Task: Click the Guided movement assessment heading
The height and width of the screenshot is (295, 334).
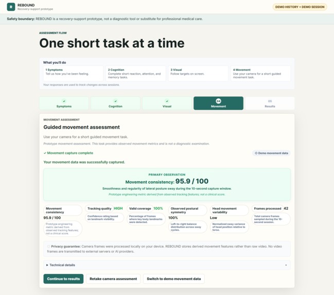Action: [x=82, y=127]
